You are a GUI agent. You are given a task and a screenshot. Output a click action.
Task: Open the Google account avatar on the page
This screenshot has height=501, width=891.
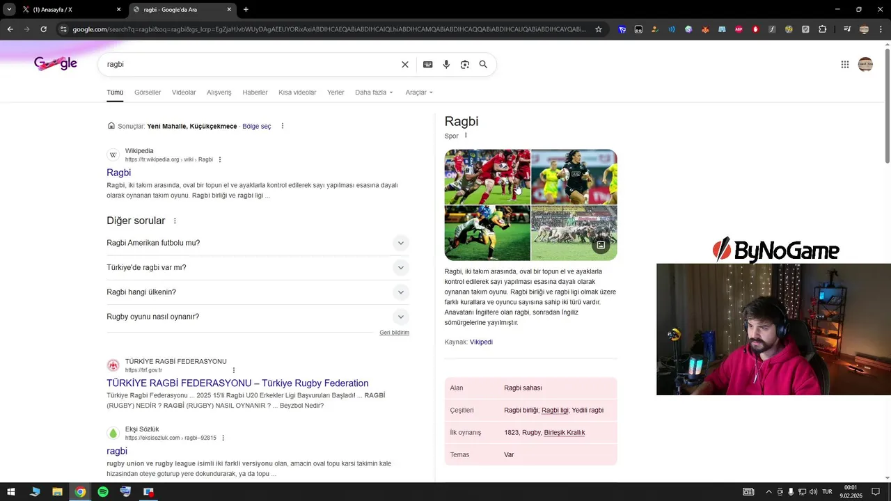tap(865, 64)
